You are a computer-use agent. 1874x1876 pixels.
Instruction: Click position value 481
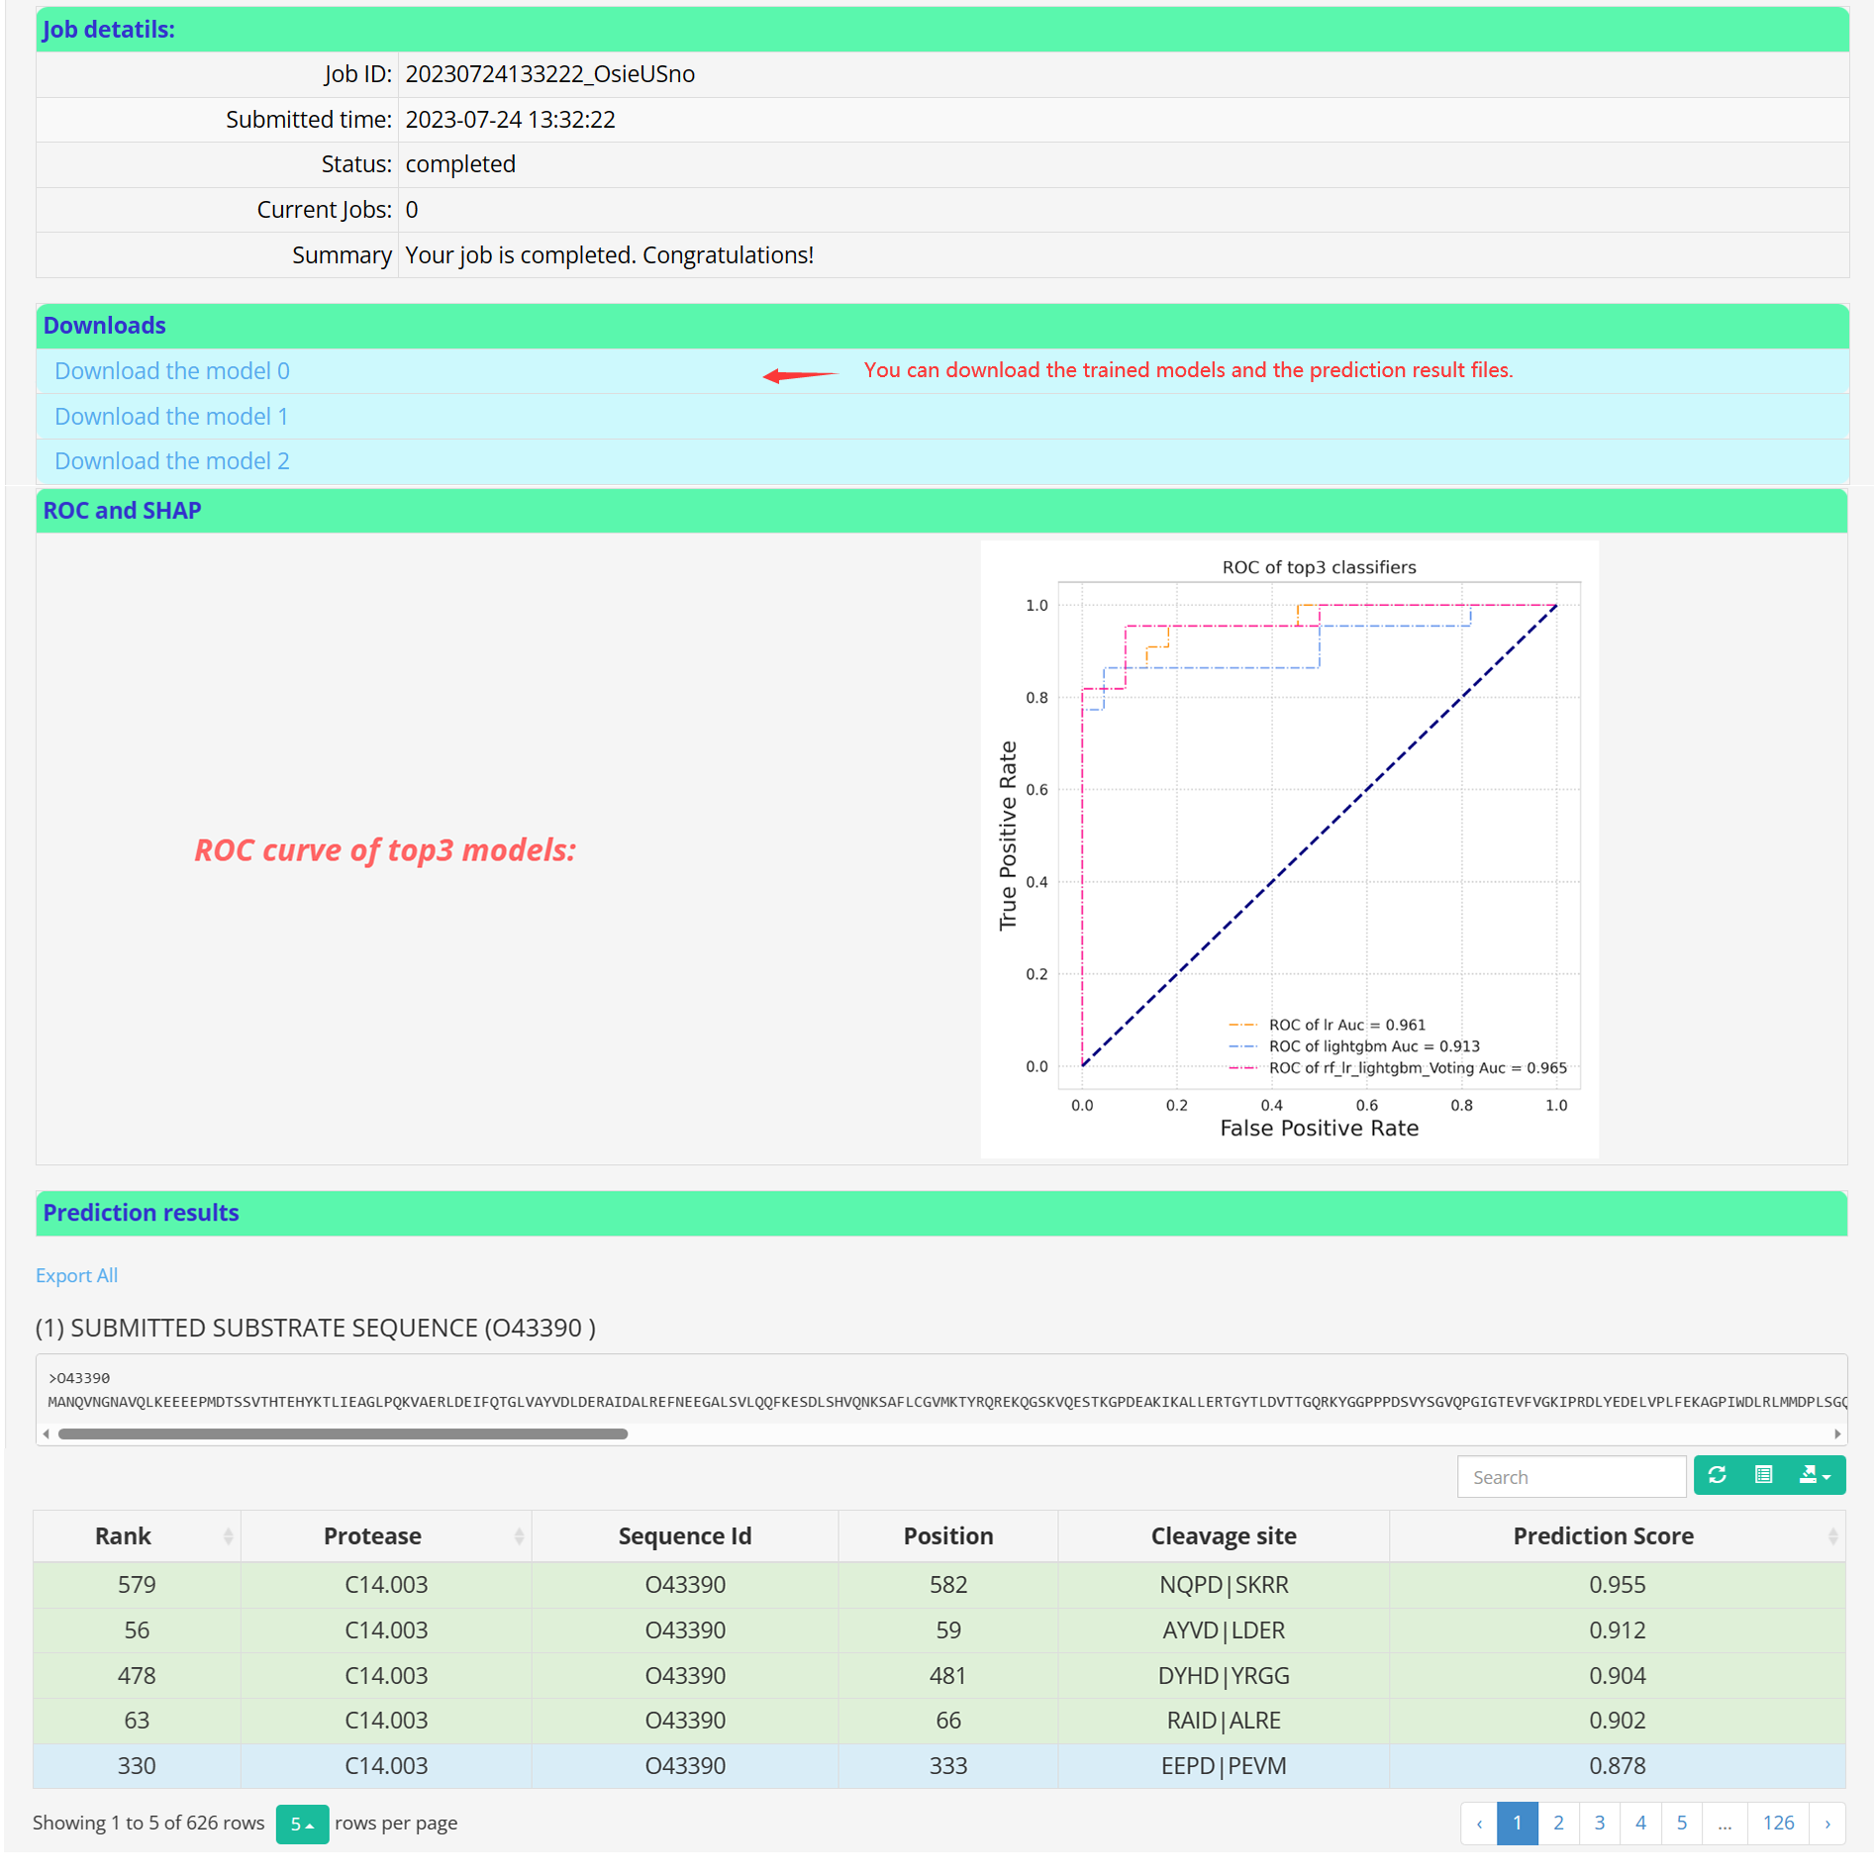[947, 1676]
